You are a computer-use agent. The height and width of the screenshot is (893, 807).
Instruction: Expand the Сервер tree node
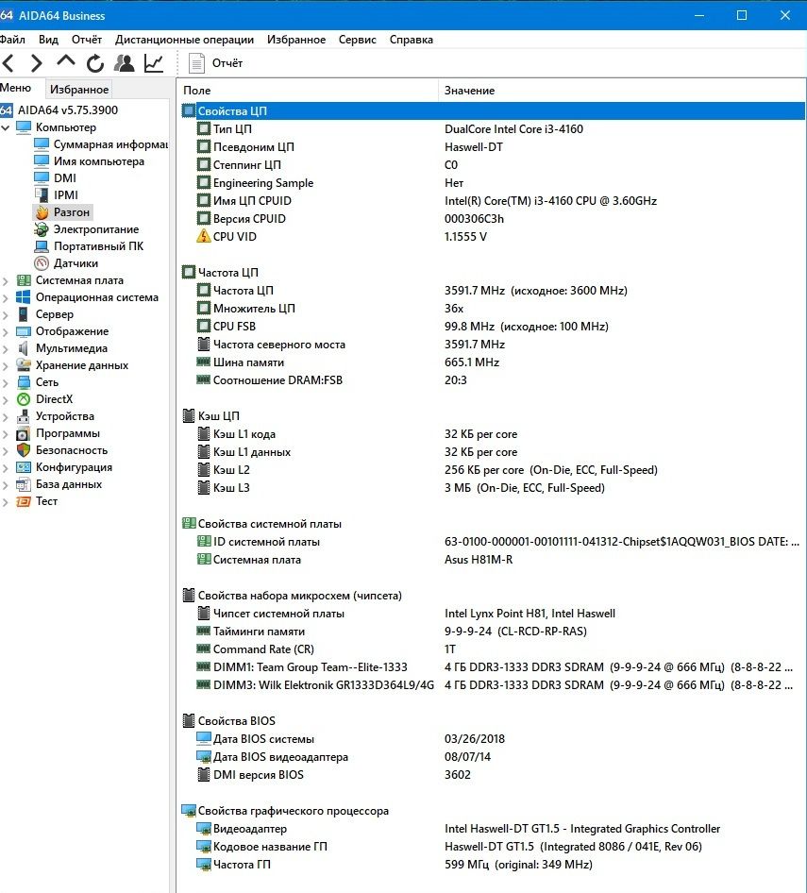tap(6, 314)
